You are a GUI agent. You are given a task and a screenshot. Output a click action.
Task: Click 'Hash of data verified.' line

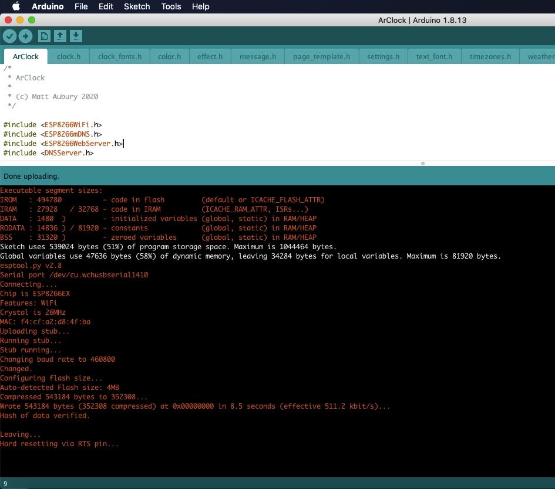[45, 416]
